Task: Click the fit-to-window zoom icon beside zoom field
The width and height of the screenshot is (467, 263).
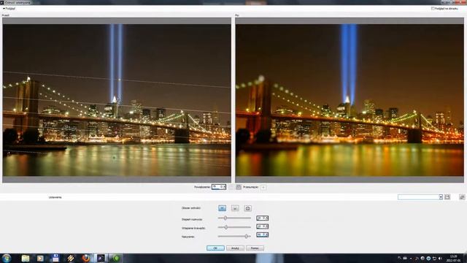Action: point(239,187)
